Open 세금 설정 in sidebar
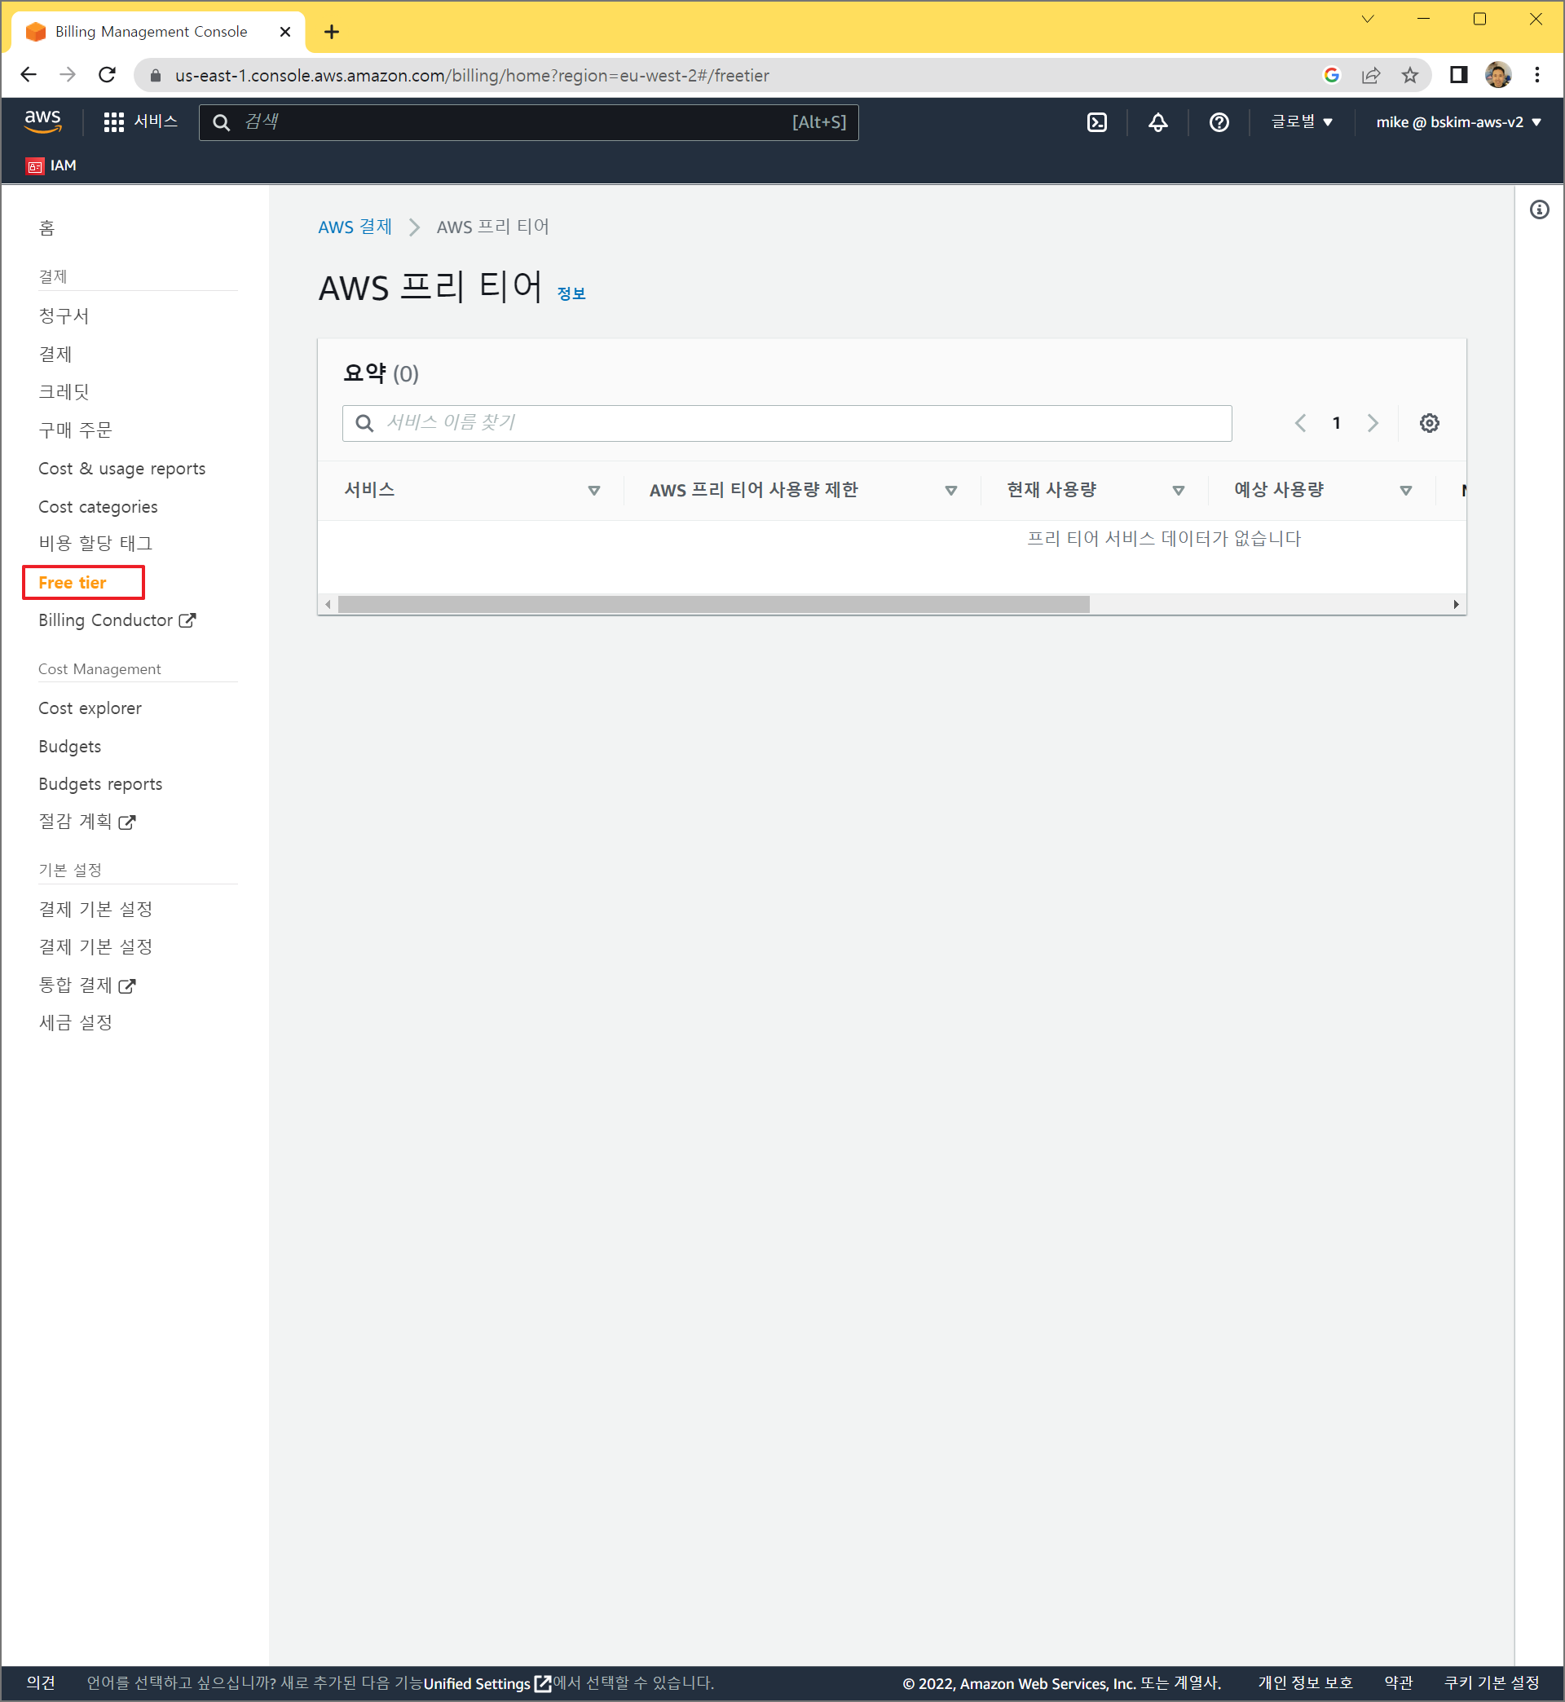1565x1702 pixels. point(74,1023)
